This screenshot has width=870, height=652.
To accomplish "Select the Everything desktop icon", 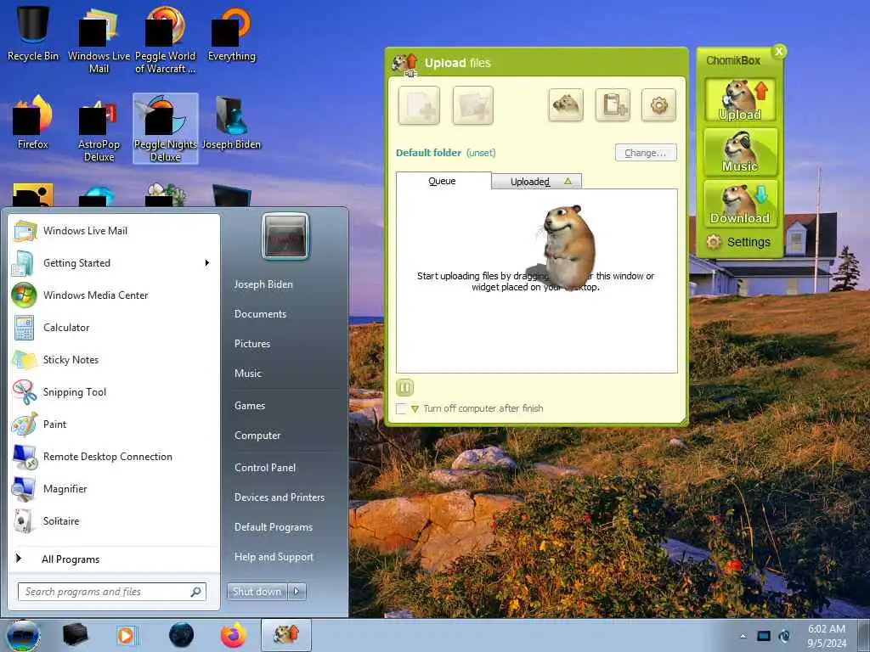I will pos(232,33).
